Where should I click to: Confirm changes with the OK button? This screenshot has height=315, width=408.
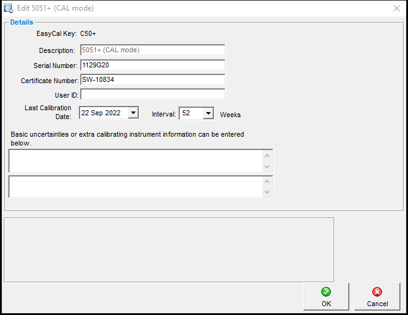click(326, 297)
